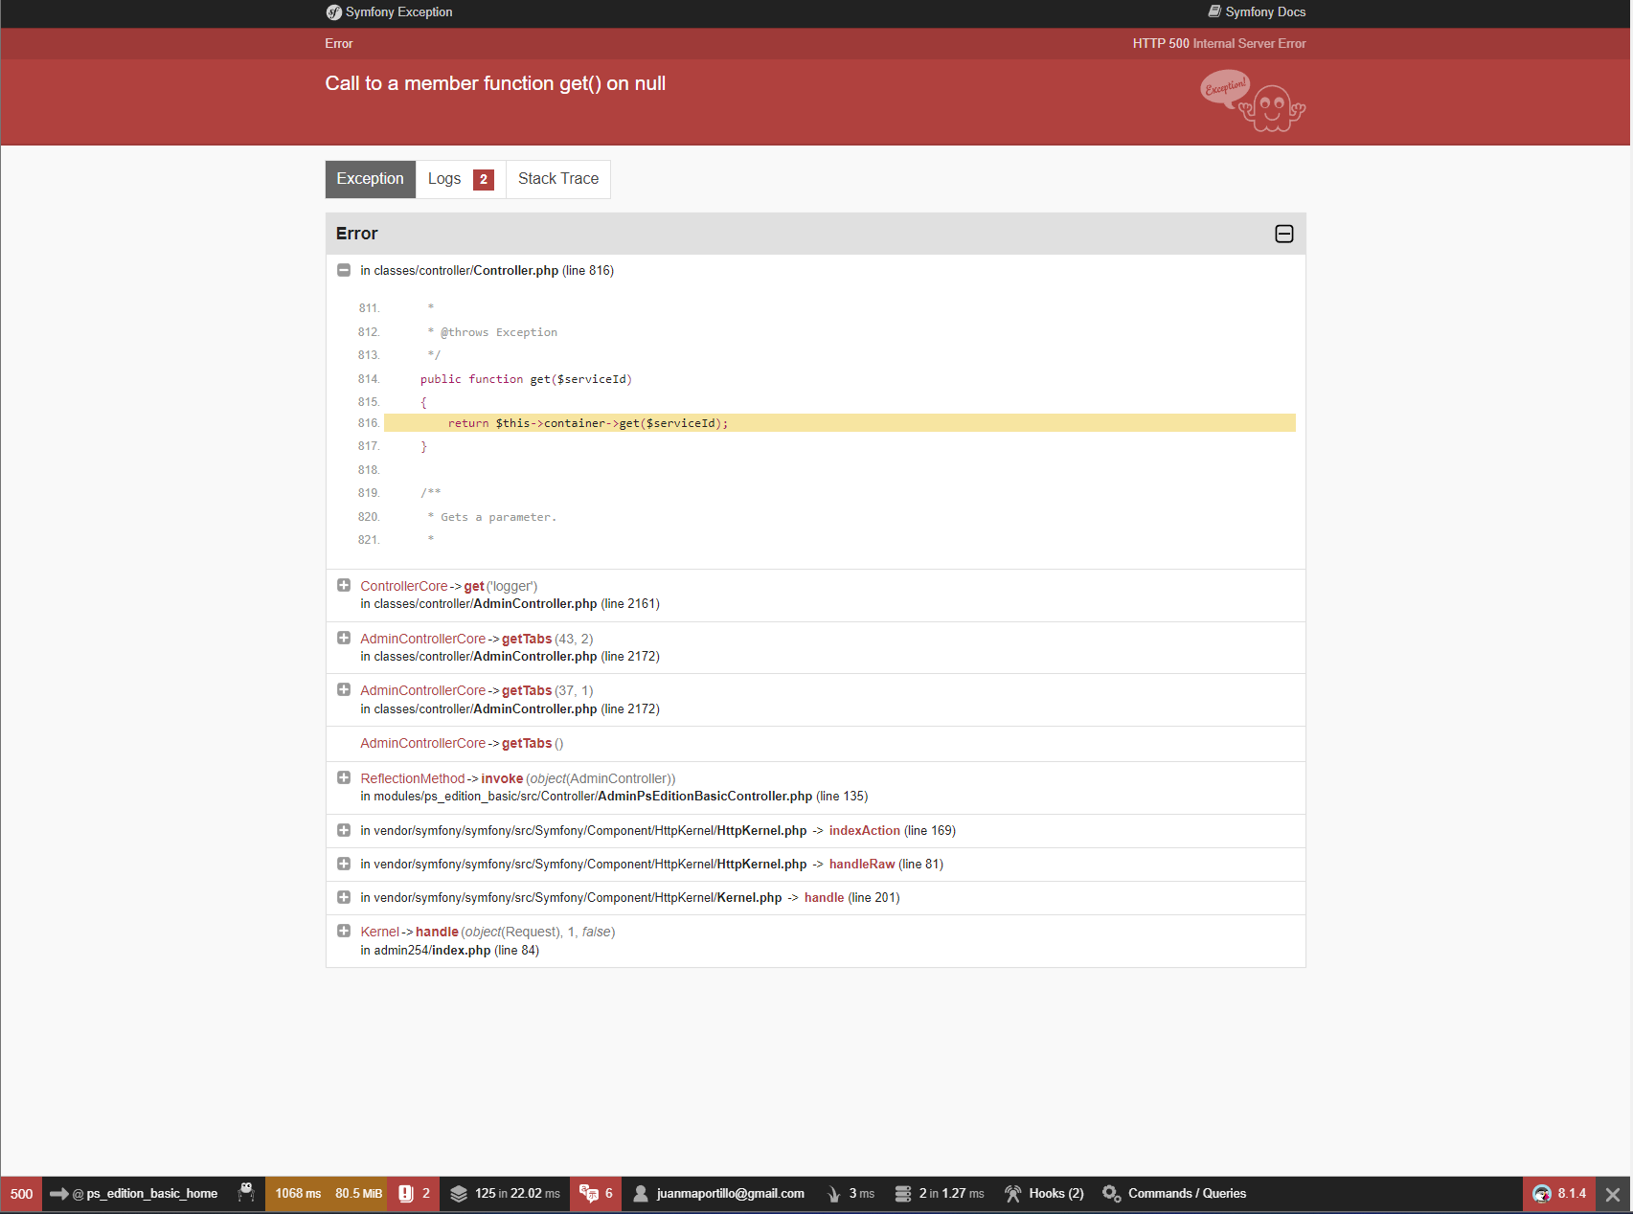Click the HTTP 500 Internal Server Error text
Viewport: 1633px width, 1214px height.
[x=1219, y=44]
